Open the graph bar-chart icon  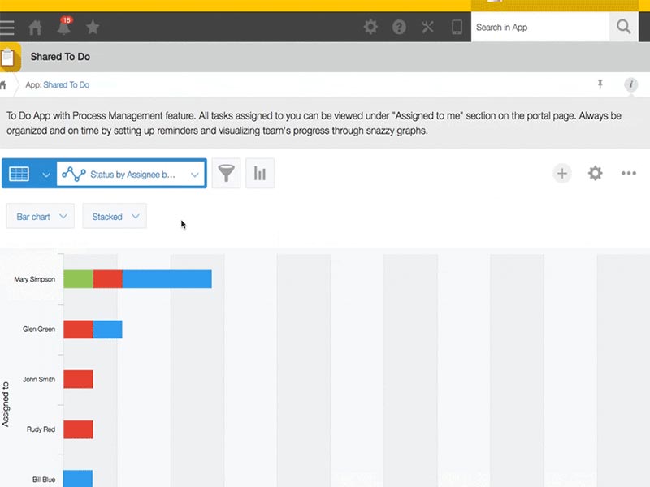(x=260, y=174)
